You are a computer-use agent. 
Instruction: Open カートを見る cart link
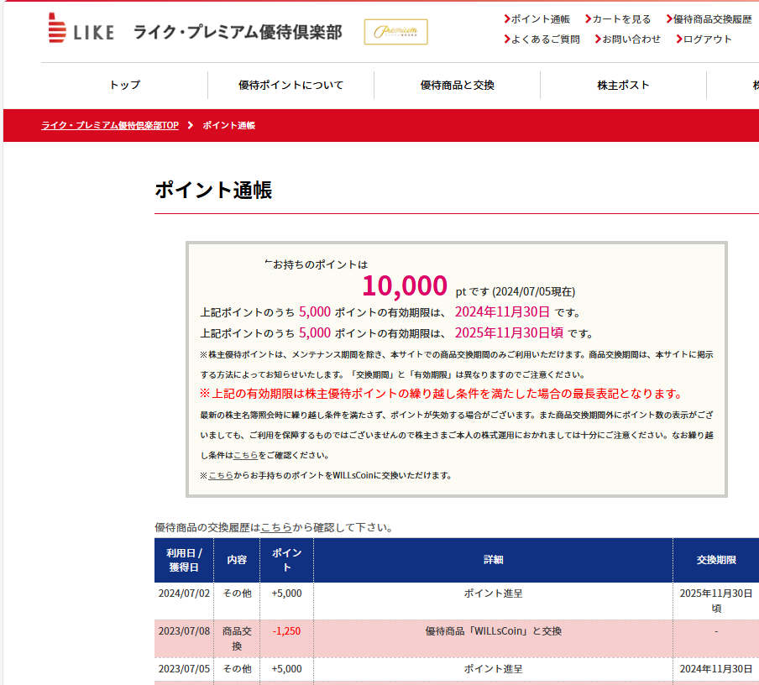(620, 18)
